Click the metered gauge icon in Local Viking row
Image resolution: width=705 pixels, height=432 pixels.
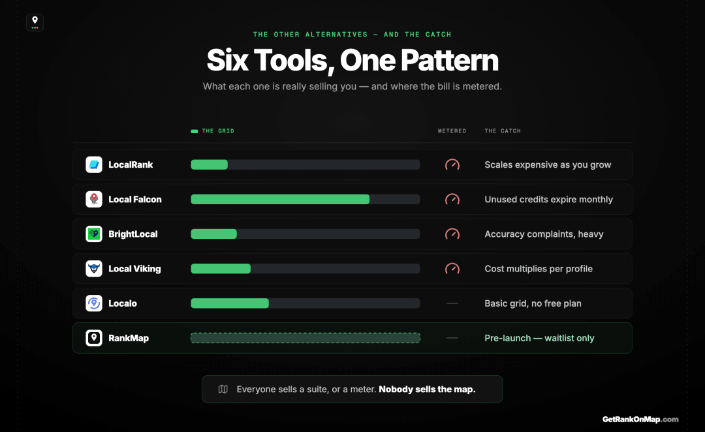tap(452, 268)
